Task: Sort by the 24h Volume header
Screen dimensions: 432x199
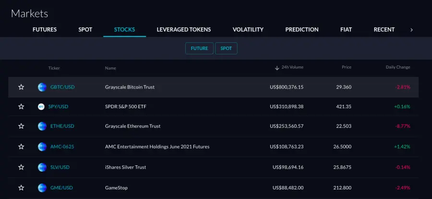Action: [x=292, y=67]
